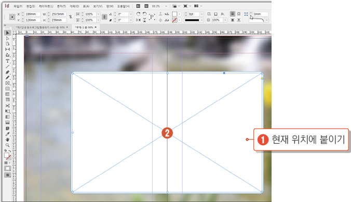This screenshot has height=202, width=351.
Task: Open the 파일(F) menu
Action: tap(18, 6)
